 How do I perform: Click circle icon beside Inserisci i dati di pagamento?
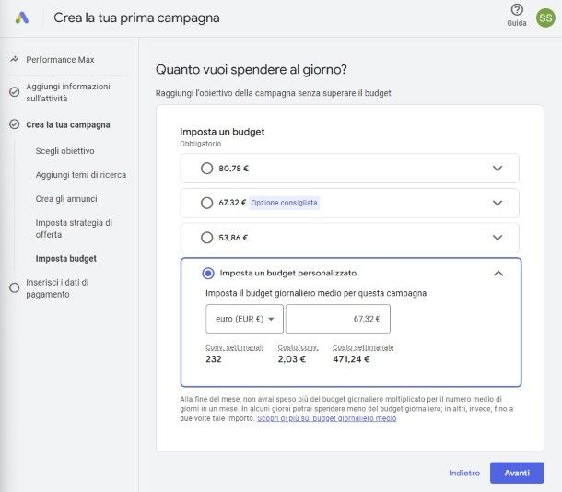pos(15,287)
